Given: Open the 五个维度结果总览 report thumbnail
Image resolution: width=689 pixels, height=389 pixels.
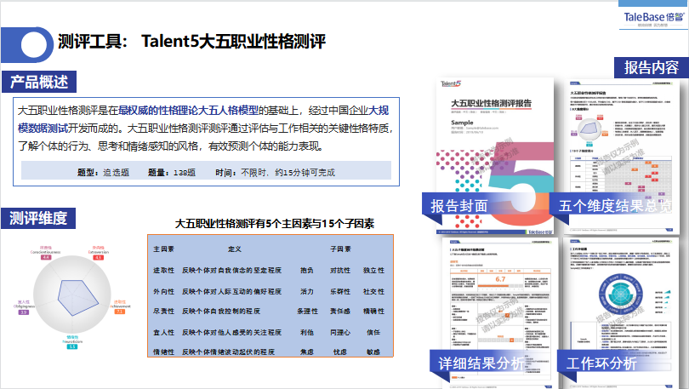Looking at the screenshot, I should click(x=621, y=156).
